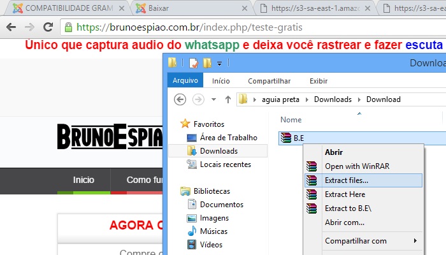
Task: Click the New folder icon in Explorer title bar
Action: coord(207,63)
